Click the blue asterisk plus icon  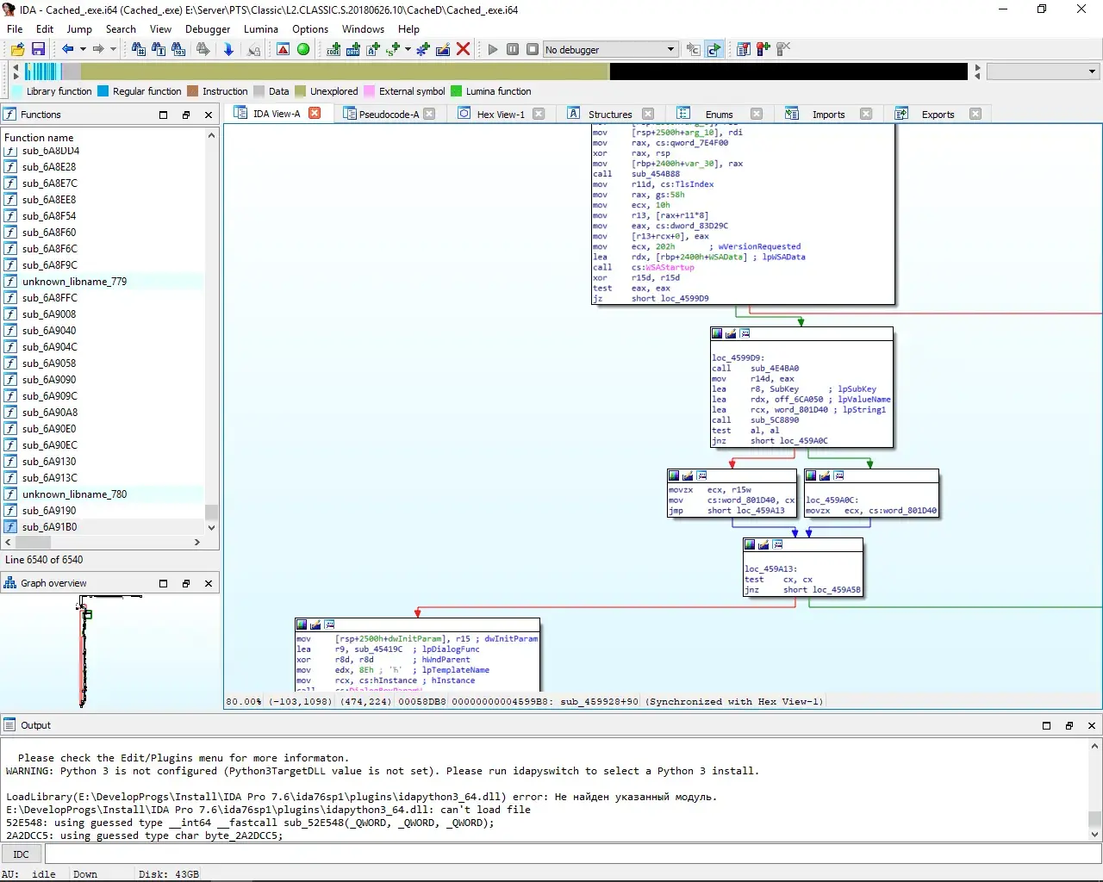(x=423, y=50)
